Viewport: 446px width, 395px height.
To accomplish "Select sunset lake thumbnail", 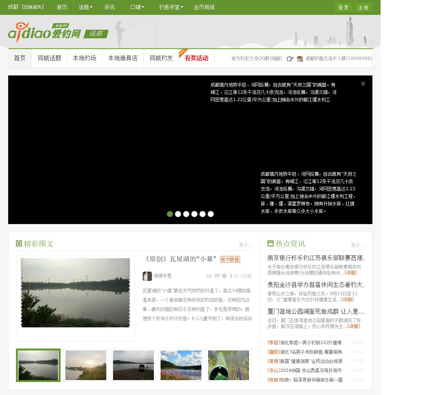I will click(x=86, y=365).
